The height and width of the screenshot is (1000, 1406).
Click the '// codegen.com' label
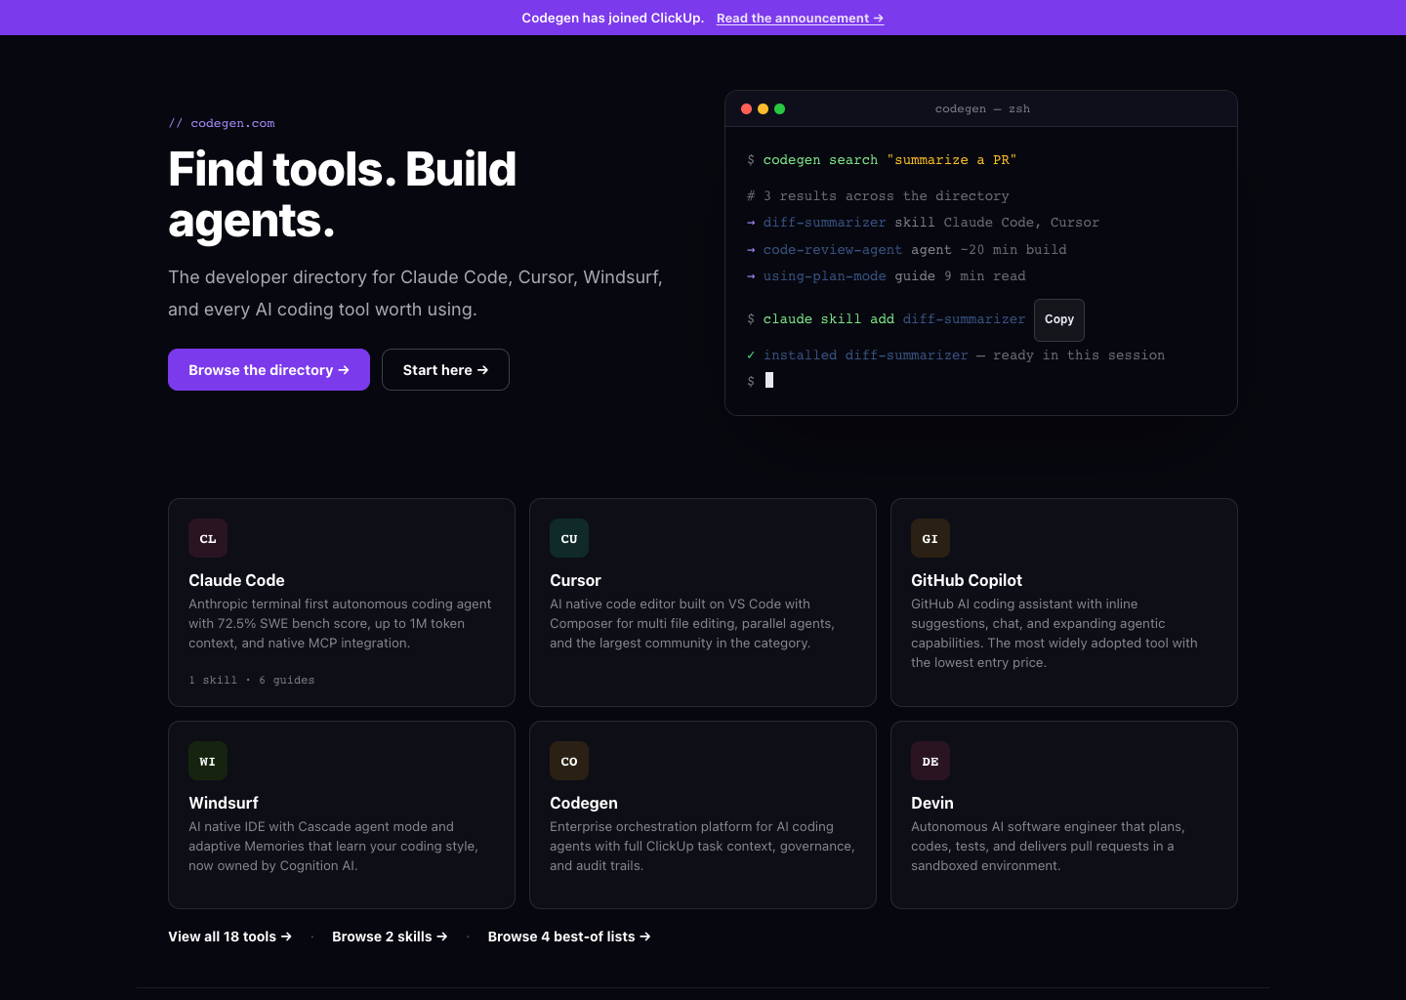(222, 123)
